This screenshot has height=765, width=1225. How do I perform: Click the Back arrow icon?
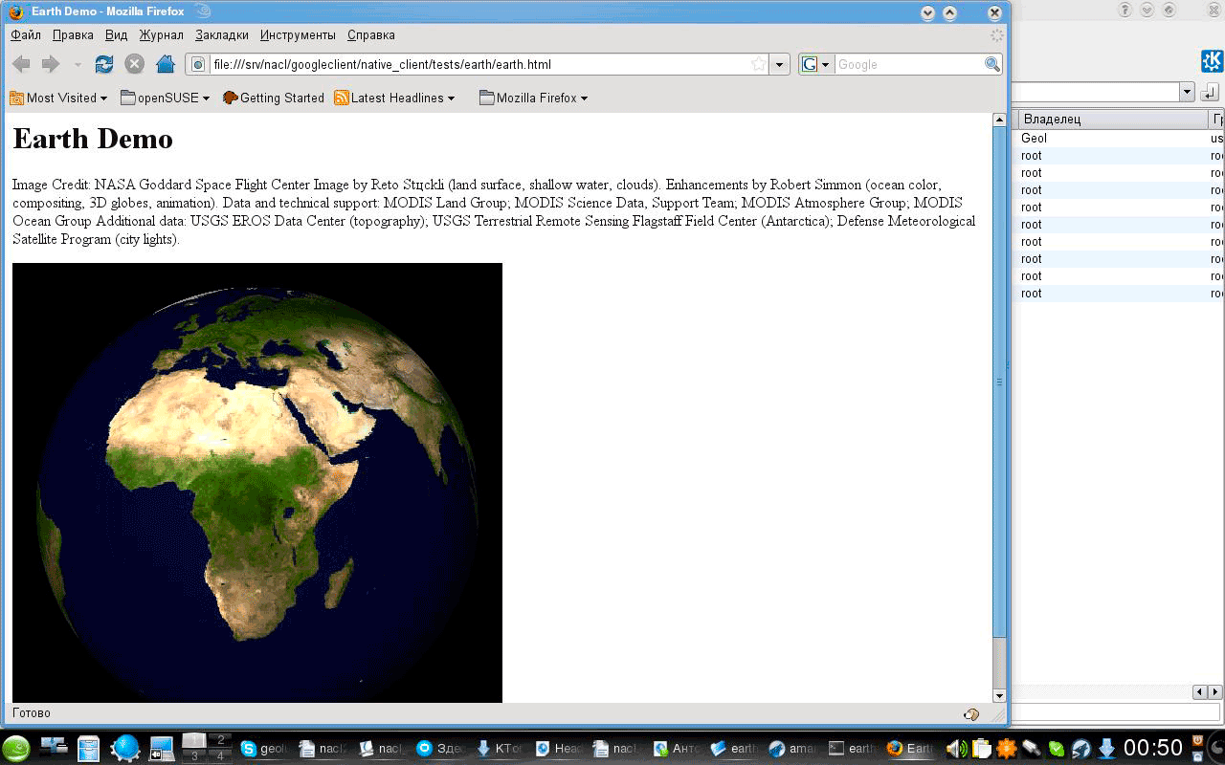click(21, 64)
